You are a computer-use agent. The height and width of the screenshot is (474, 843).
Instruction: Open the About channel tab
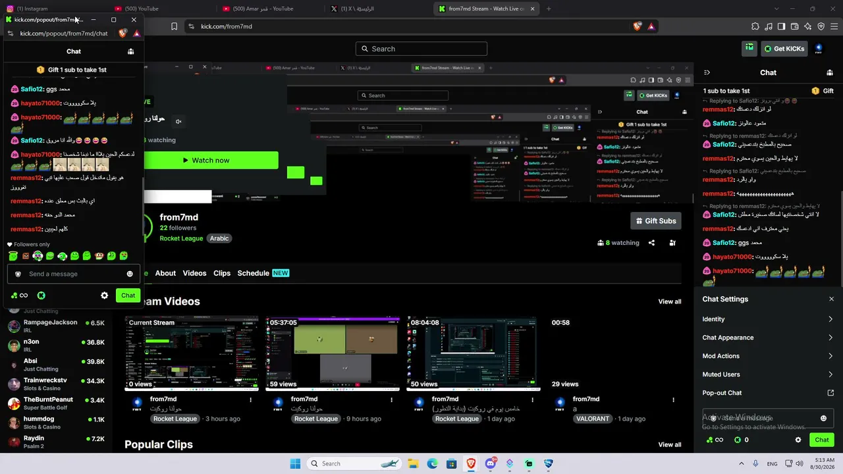tap(165, 273)
